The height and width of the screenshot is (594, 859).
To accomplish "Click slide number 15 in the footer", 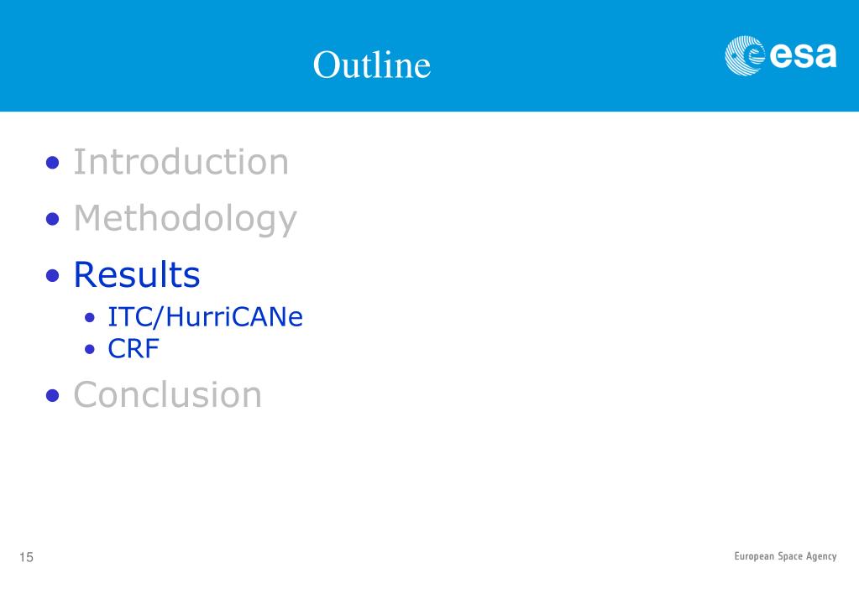I will click(x=26, y=557).
